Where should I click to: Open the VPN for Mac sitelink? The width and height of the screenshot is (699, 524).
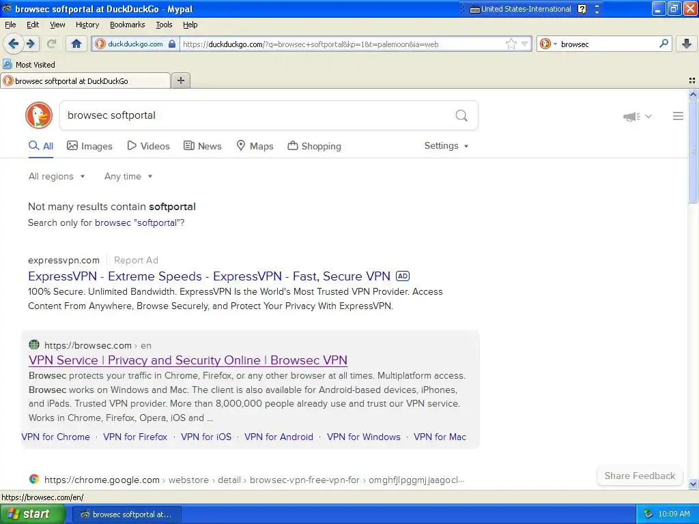[x=440, y=437]
